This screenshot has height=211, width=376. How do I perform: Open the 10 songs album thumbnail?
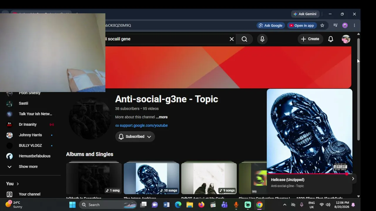coord(151,178)
